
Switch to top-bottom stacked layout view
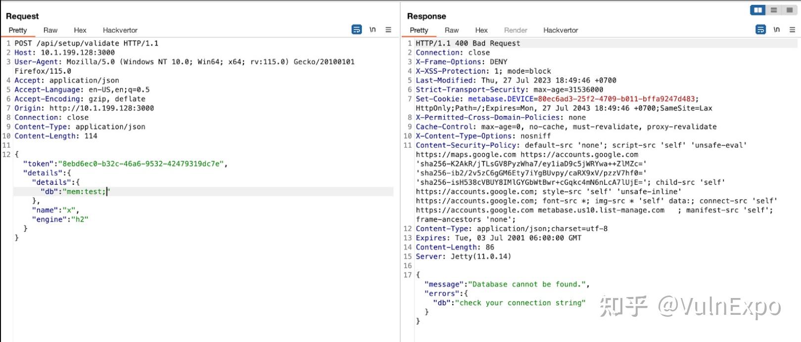(x=774, y=10)
